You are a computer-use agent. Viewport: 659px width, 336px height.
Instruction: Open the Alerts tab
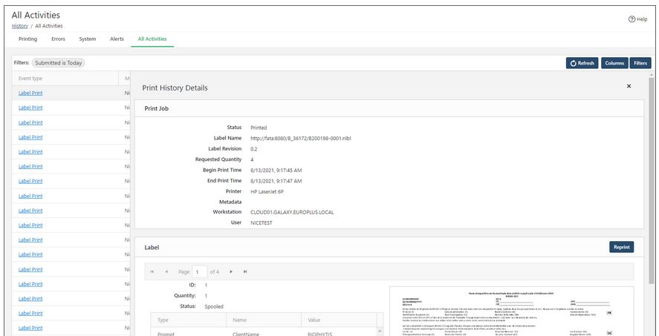pyautogui.click(x=117, y=39)
